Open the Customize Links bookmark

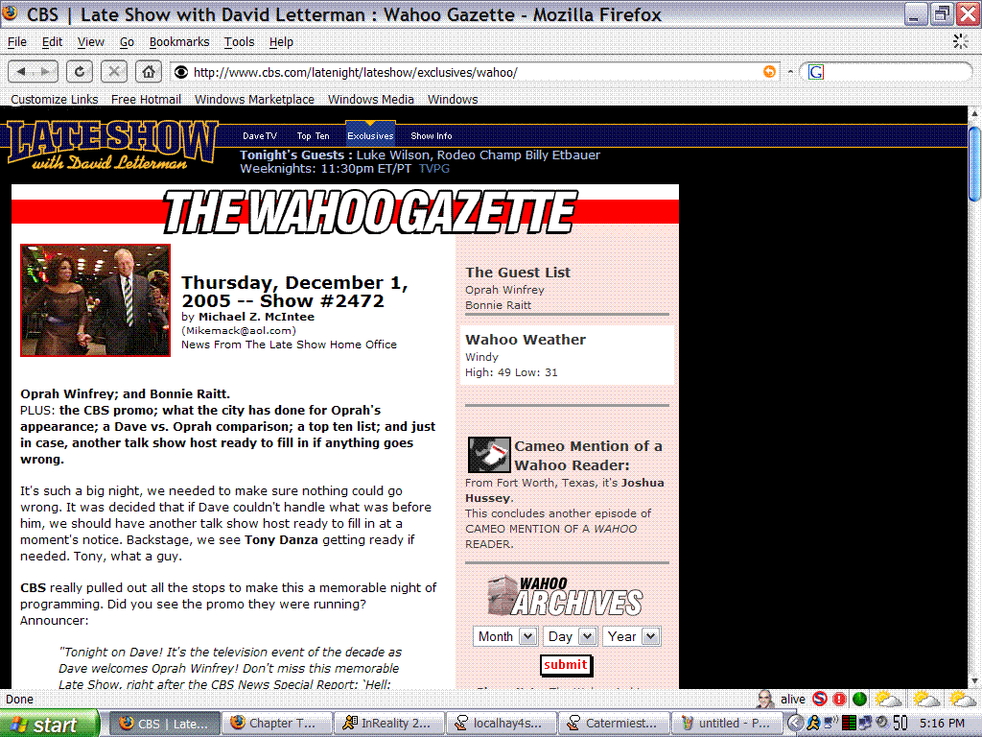click(x=55, y=99)
